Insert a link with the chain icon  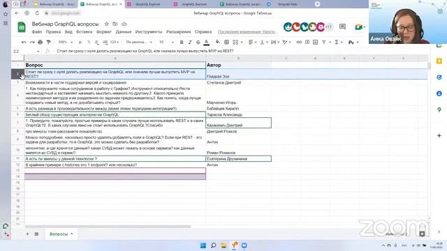(x=299, y=42)
